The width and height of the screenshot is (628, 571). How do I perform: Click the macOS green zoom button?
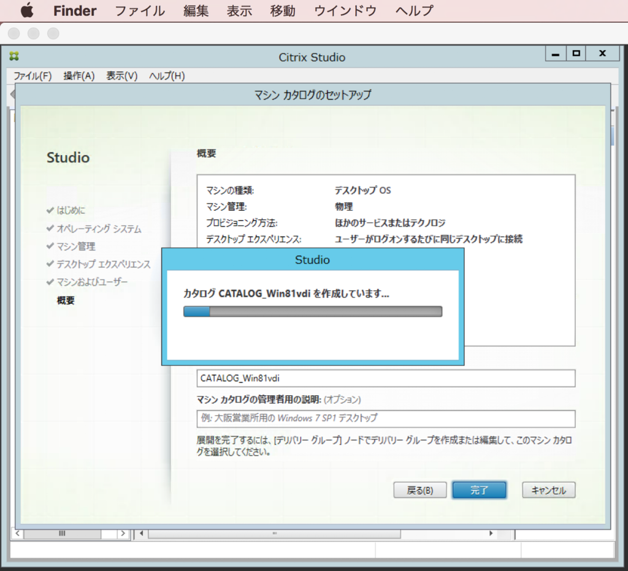pos(53,34)
